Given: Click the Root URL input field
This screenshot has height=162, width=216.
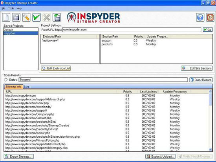Looking at the screenshot, I should pyautogui.click(x=132, y=29).
